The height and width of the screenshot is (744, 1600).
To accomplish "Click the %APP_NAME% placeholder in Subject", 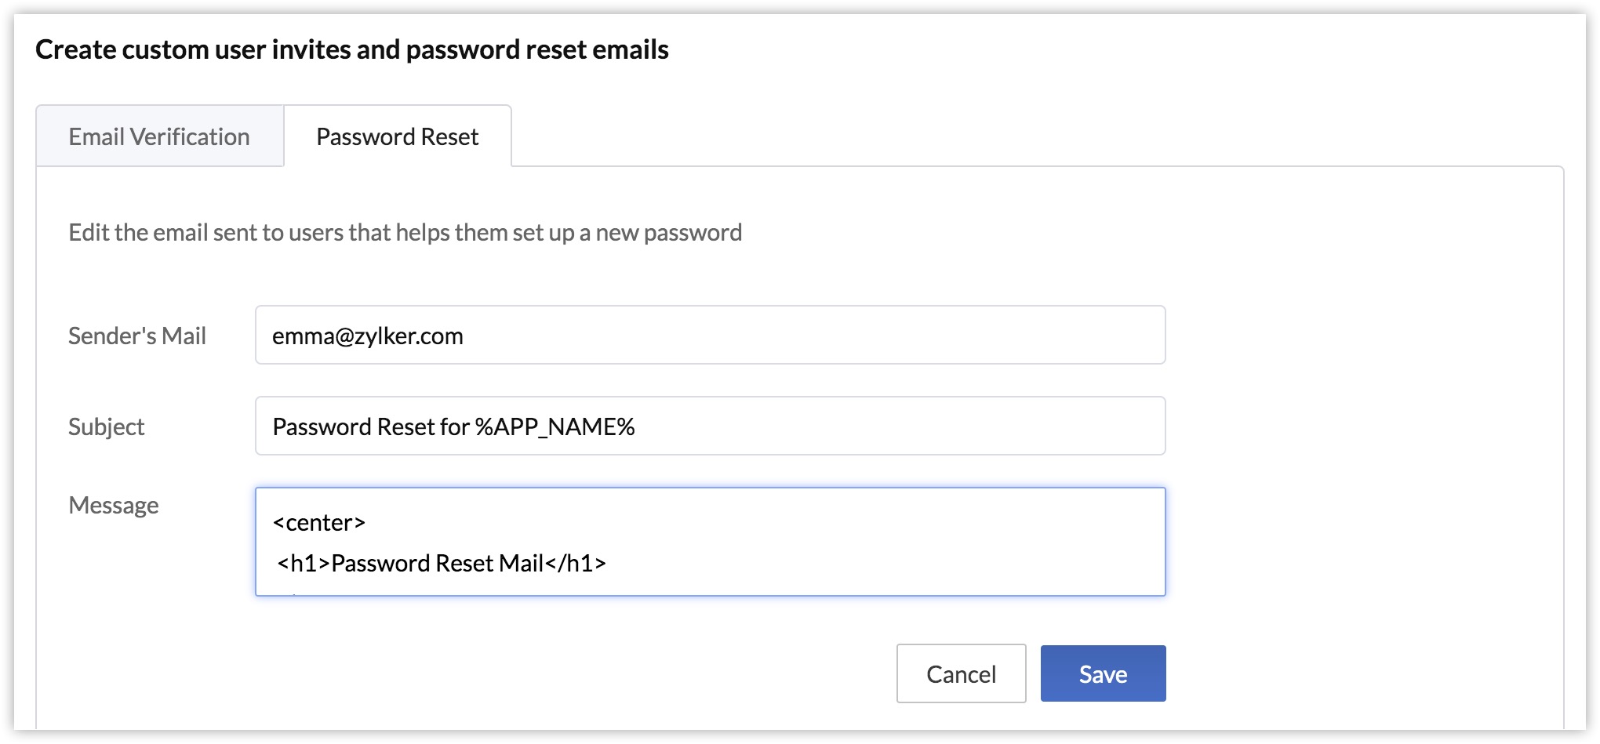I will point(555,427).
